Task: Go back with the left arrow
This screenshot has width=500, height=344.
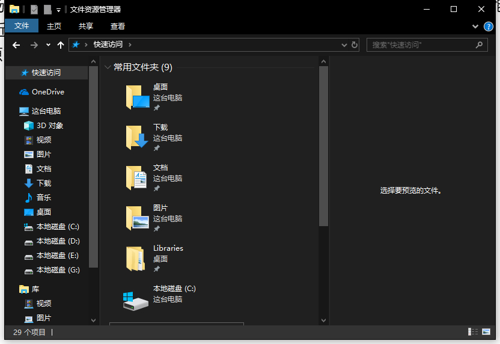Action: [x=16, y=45]
